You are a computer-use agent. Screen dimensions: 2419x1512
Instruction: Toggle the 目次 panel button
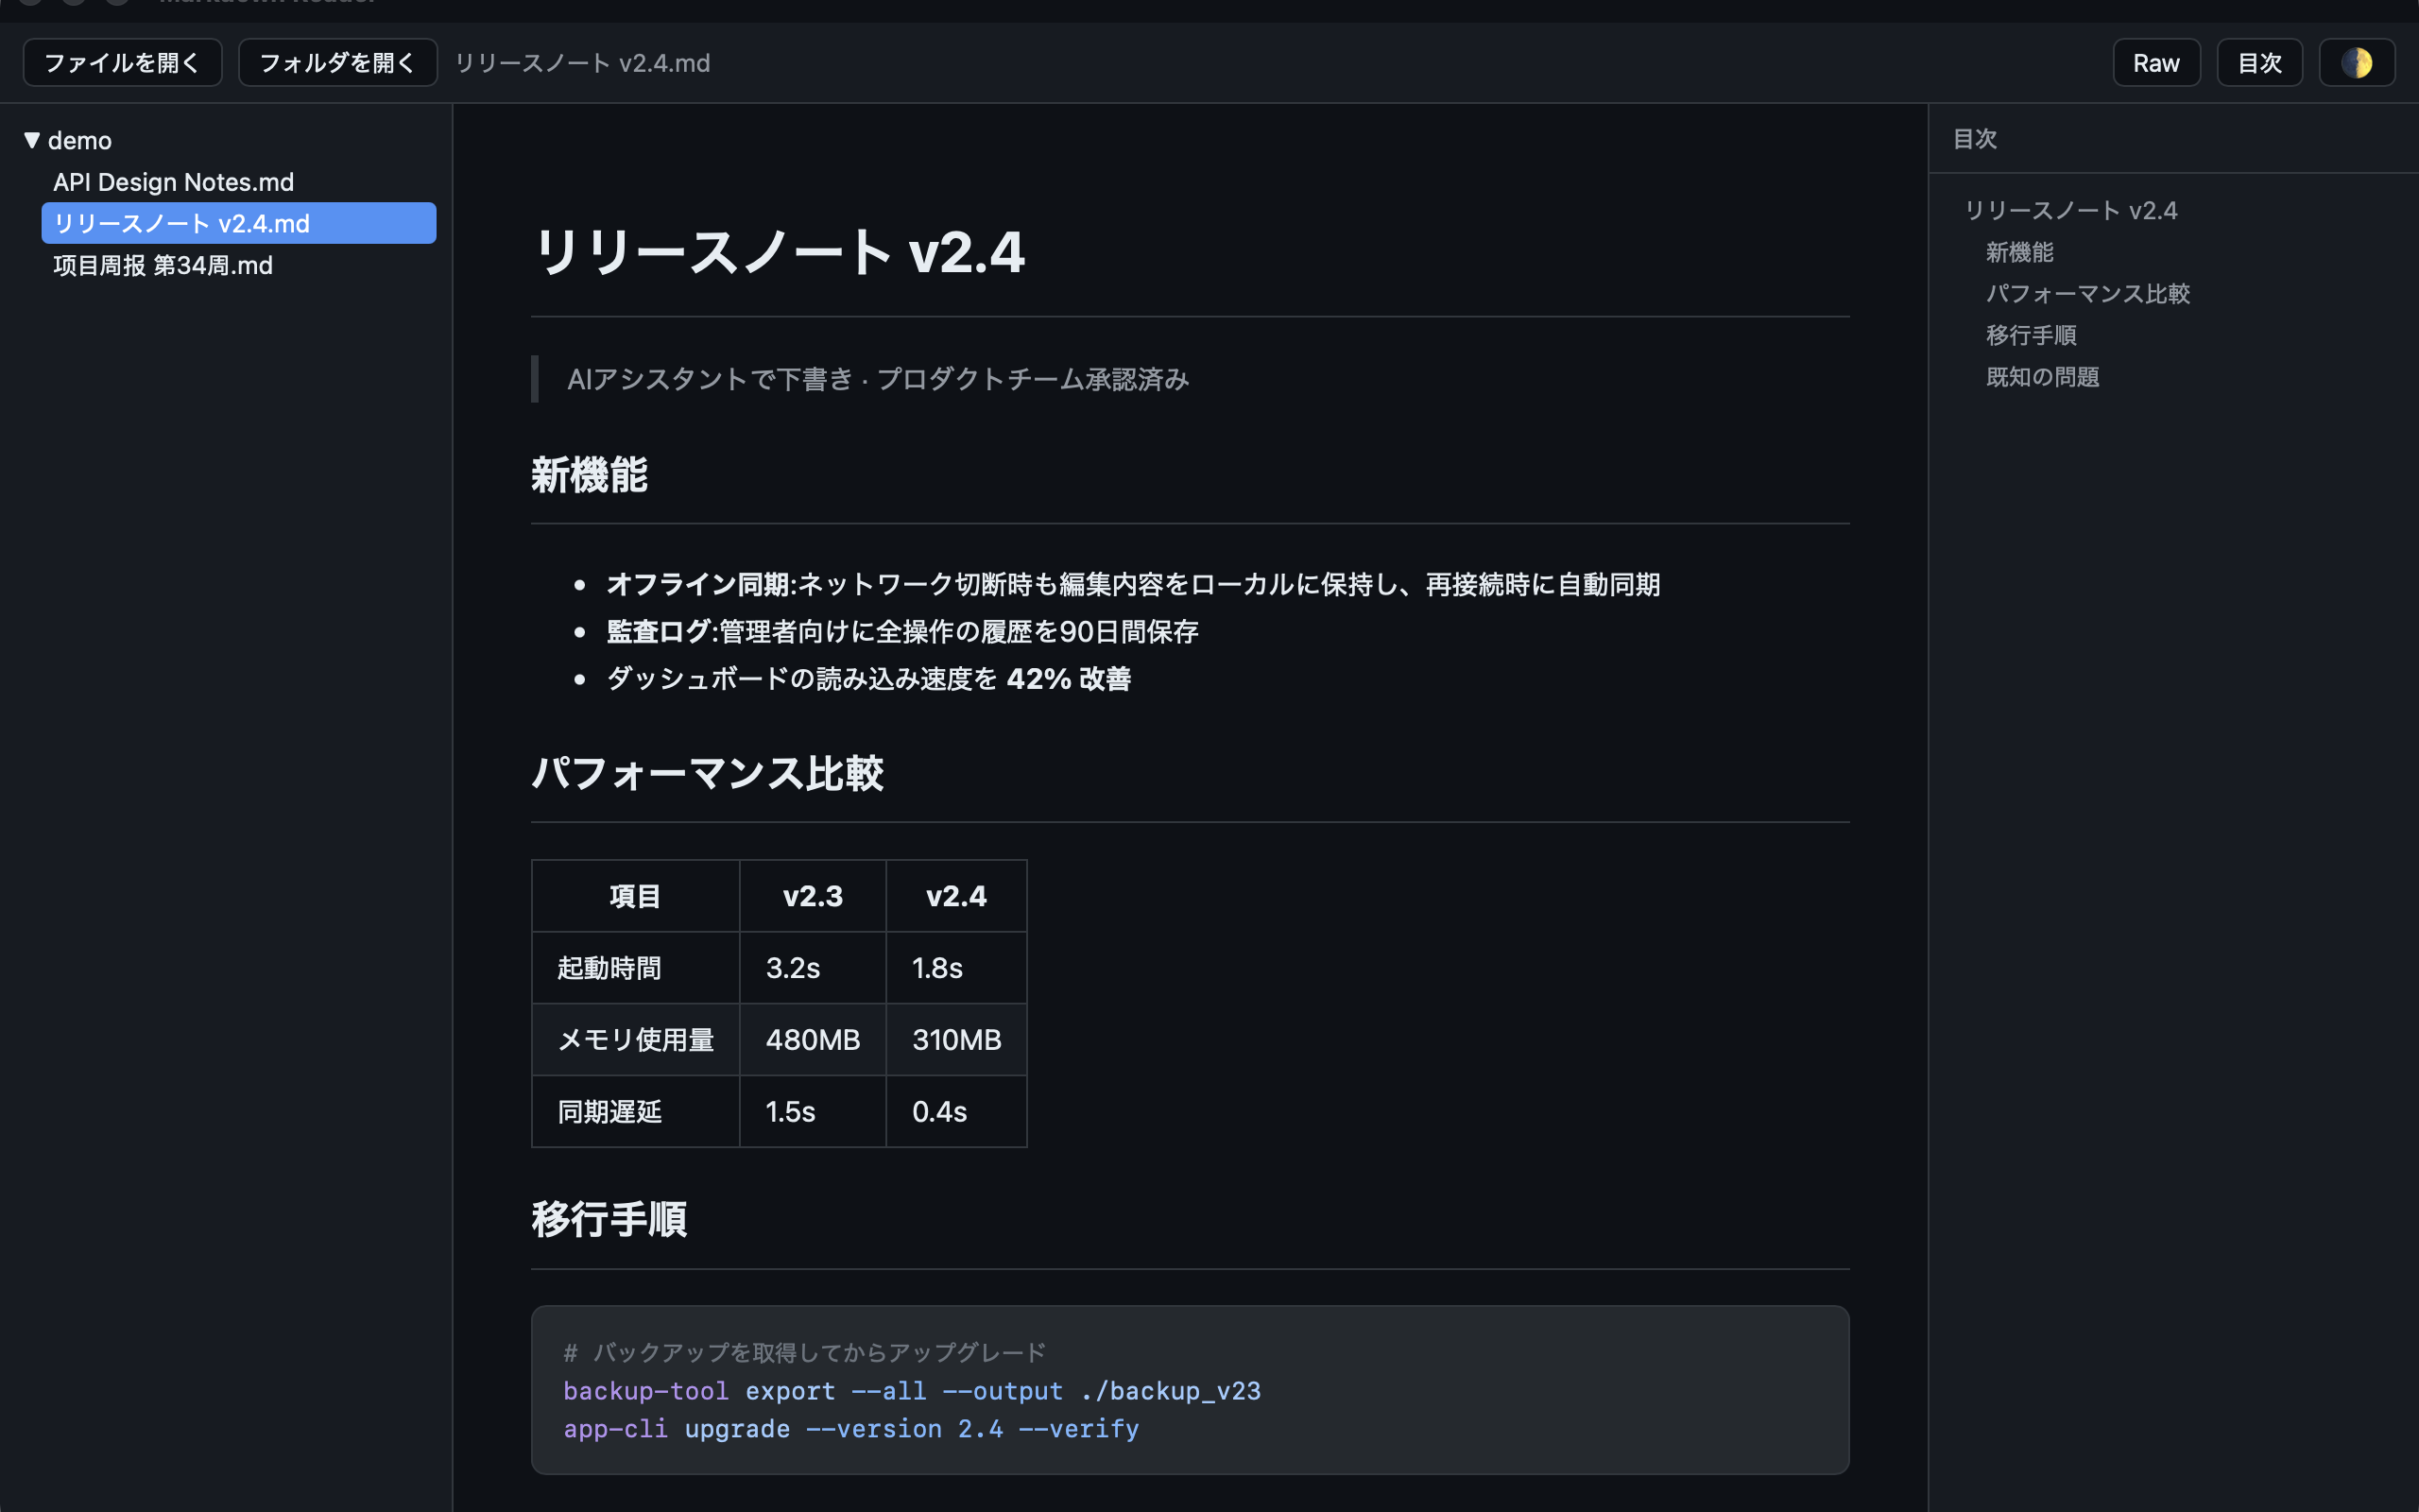point(2259,63)
